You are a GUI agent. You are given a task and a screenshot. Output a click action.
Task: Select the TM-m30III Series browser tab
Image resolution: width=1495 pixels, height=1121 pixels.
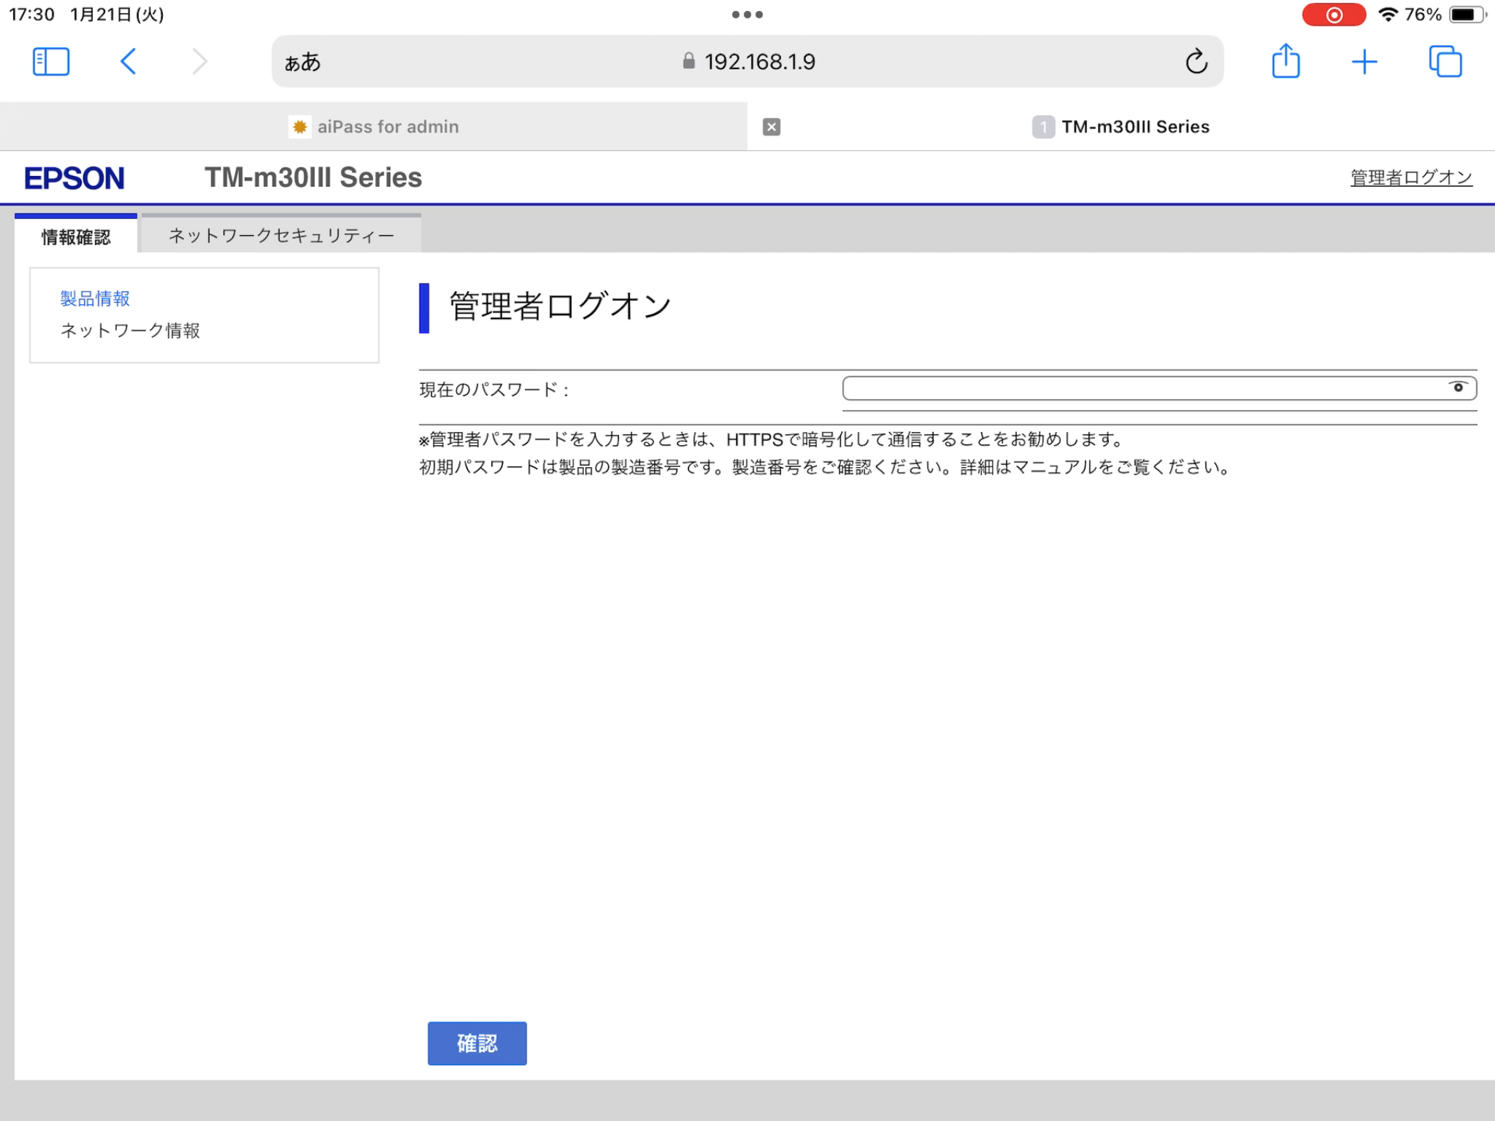click(x=1121, y=127)
